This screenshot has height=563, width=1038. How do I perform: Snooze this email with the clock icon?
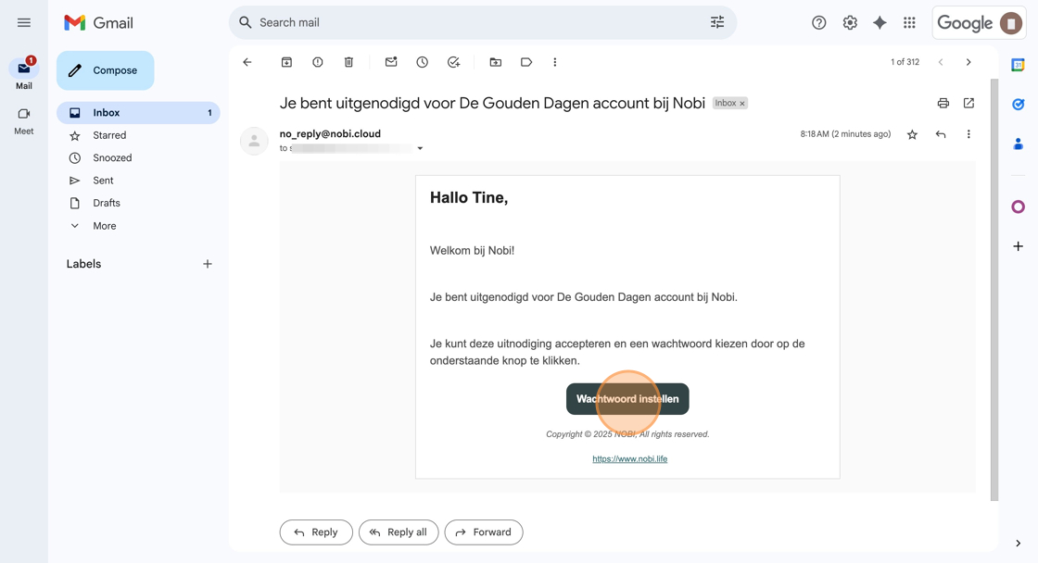(422, 62)
